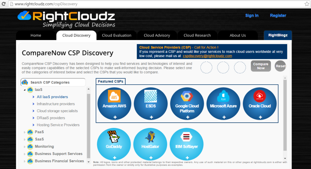The width and height of the screenshot is (311, 169).
Task: Click the cspdiscovery@rightcloudz.com email link
Action: (x=207, y=56)
